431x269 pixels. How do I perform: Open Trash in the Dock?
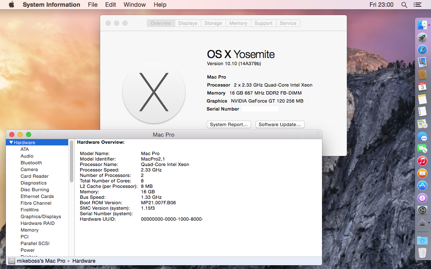(422, 253)
